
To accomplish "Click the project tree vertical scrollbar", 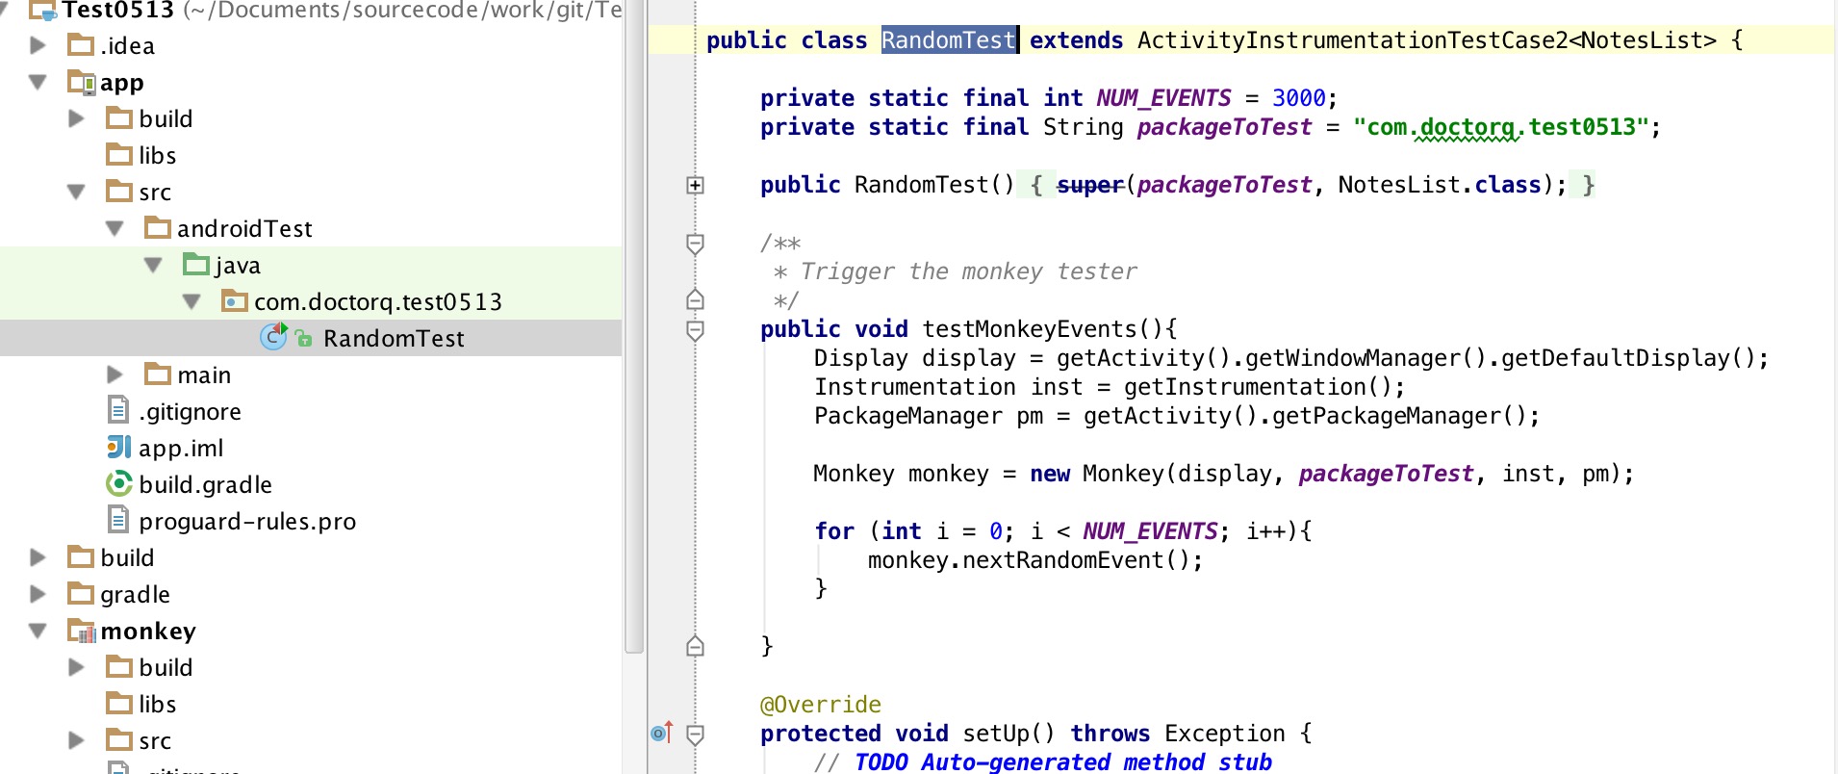I will tap(633, 326).
